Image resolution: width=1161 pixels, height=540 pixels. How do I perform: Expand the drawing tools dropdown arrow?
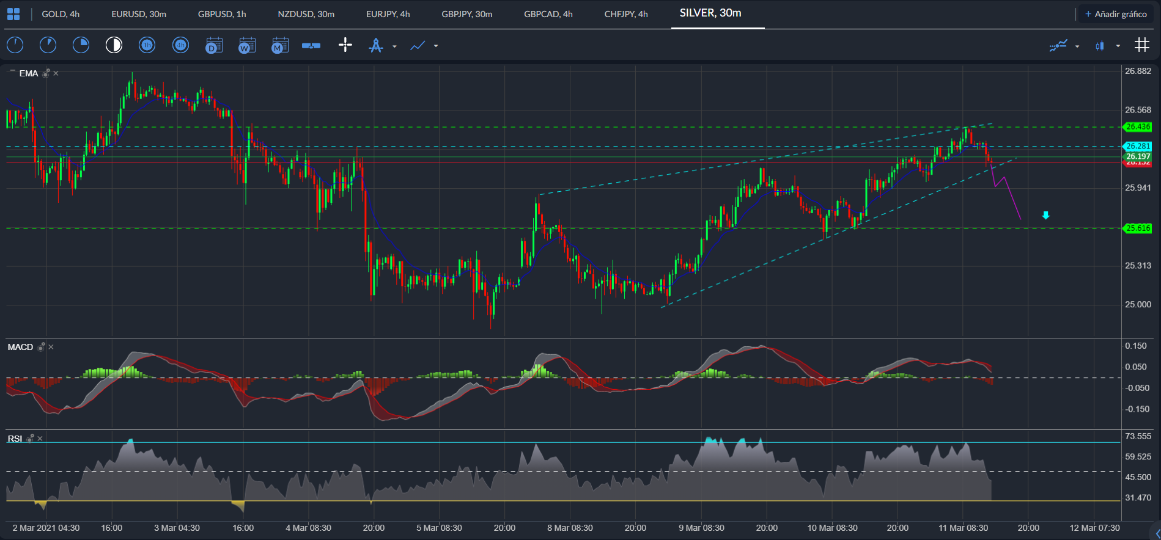tap(394, 46)
